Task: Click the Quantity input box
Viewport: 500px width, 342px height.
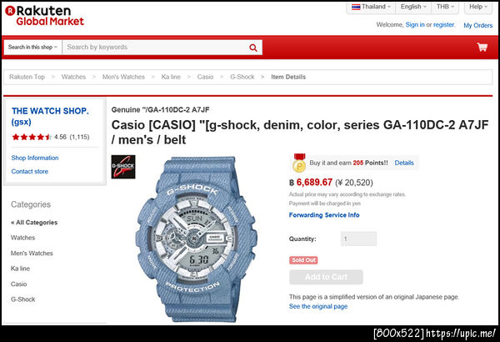Action: click(x=358, y=239)
